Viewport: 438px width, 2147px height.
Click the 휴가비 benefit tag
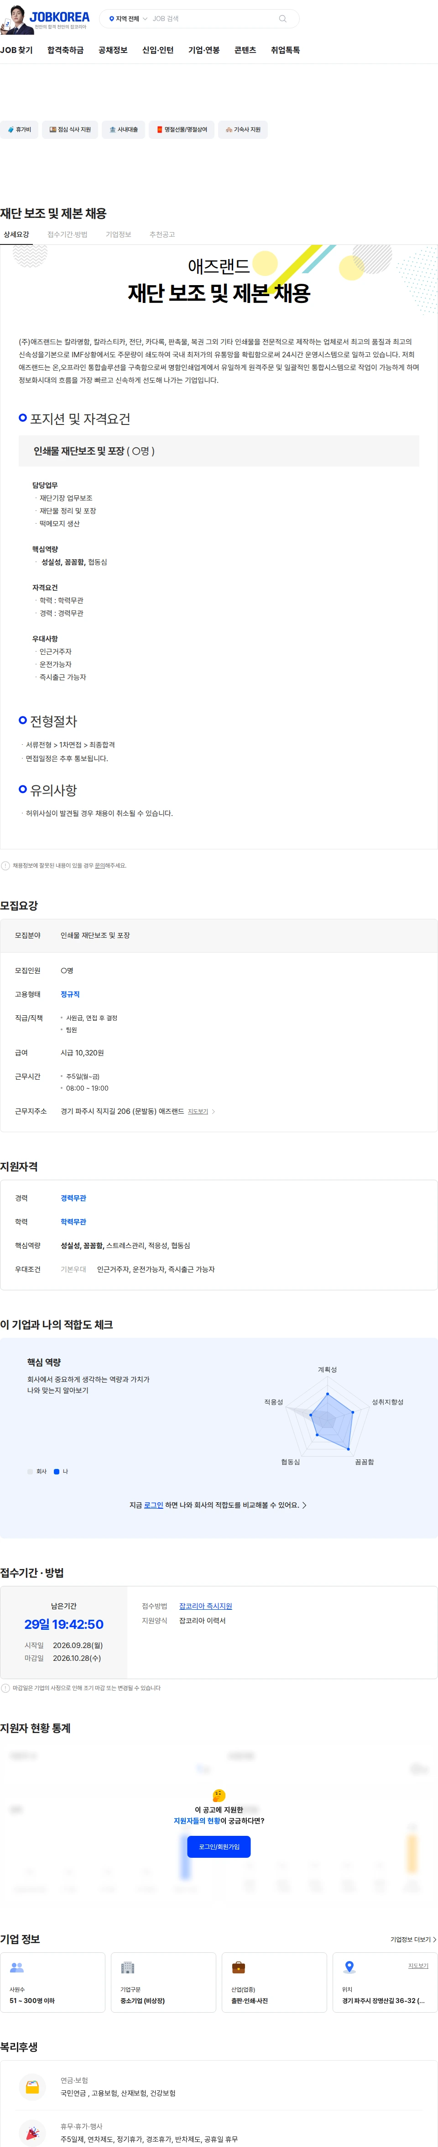tap(19, 130)
